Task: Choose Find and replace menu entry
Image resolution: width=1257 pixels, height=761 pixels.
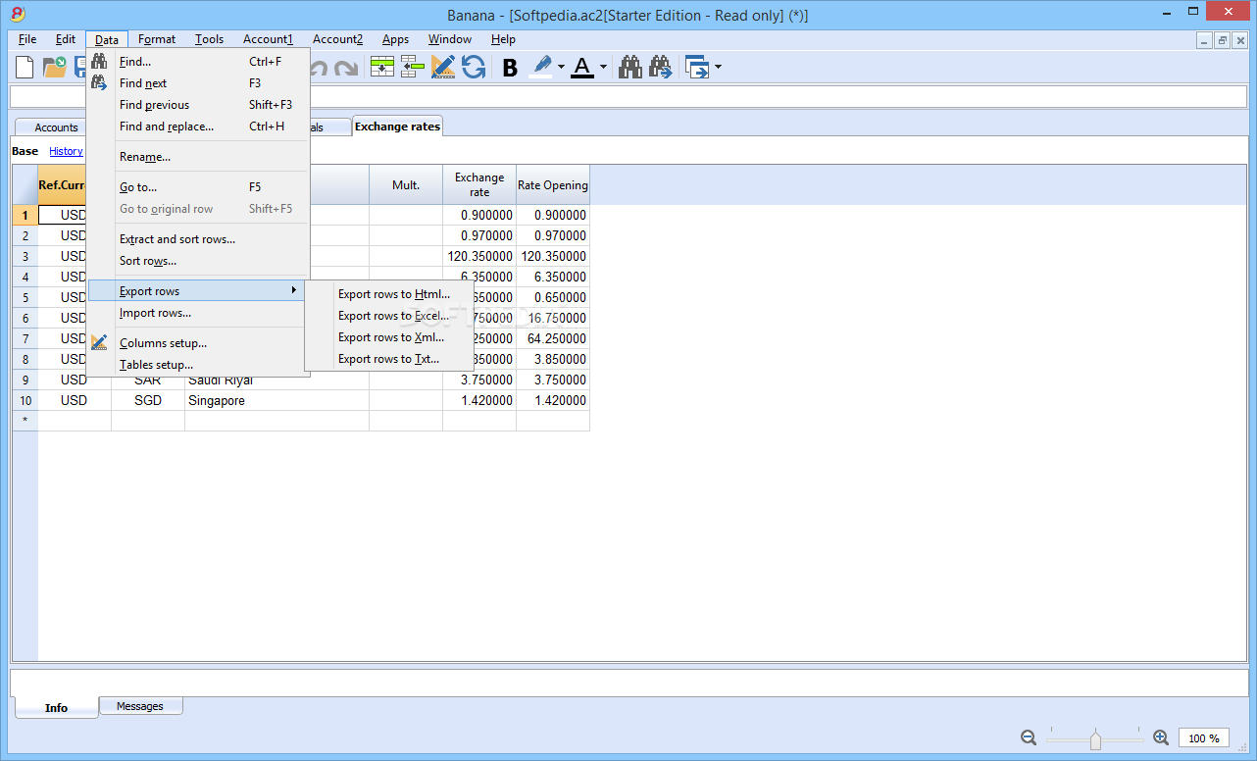Action: (198, 127)
